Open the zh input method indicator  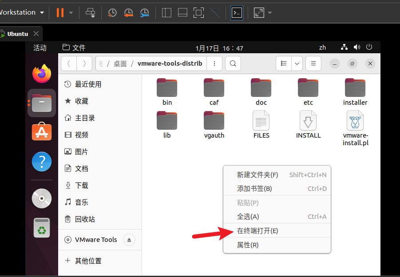click(322, 47)
